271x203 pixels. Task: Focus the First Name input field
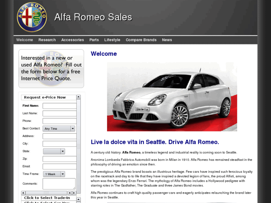pos(59,106)
